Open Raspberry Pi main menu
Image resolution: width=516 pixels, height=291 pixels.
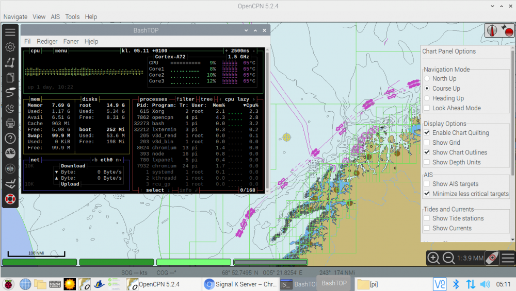tap(8, 284)
